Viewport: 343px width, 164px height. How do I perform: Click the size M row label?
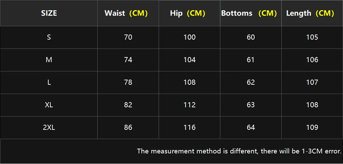(x=49, y=60)
